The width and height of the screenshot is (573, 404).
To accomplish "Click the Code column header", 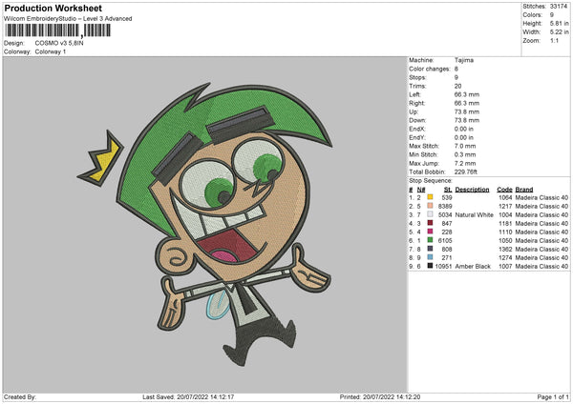I will point(505,189).
